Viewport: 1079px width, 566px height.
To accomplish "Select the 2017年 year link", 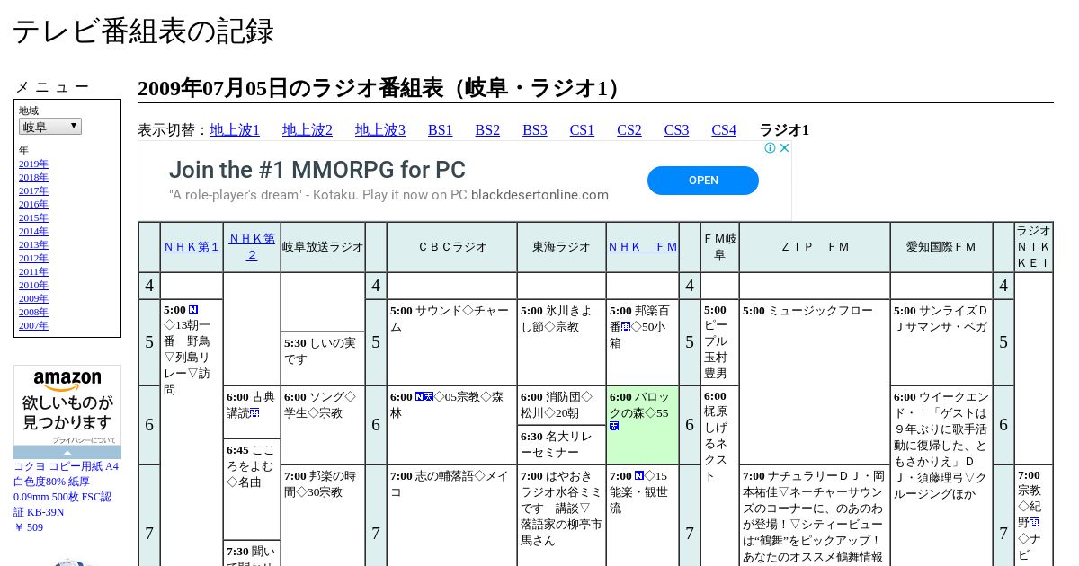I will 33,190.
